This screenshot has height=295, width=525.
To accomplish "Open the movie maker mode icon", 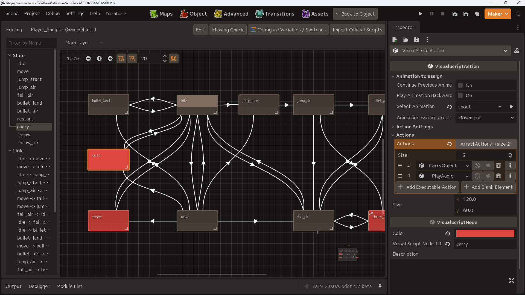I will point(477,14).
